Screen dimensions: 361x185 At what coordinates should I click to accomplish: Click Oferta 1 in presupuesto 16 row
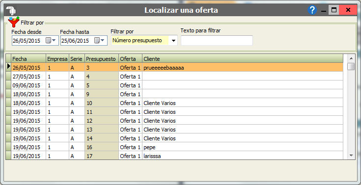pyautogui.click(x=130, y=147)
